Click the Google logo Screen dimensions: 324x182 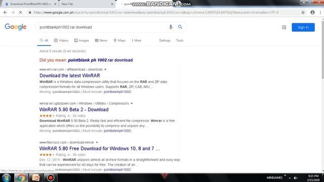[16, 27]
